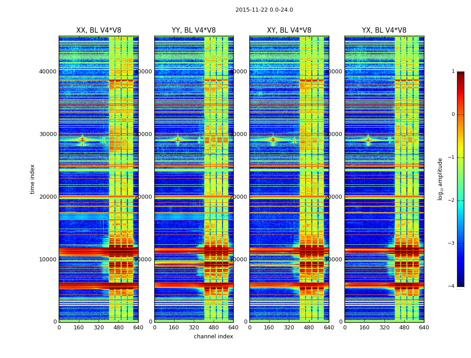Click the YY, BL V4*V8 subplot title
The image size is (471, 358).
coord(194,30)
